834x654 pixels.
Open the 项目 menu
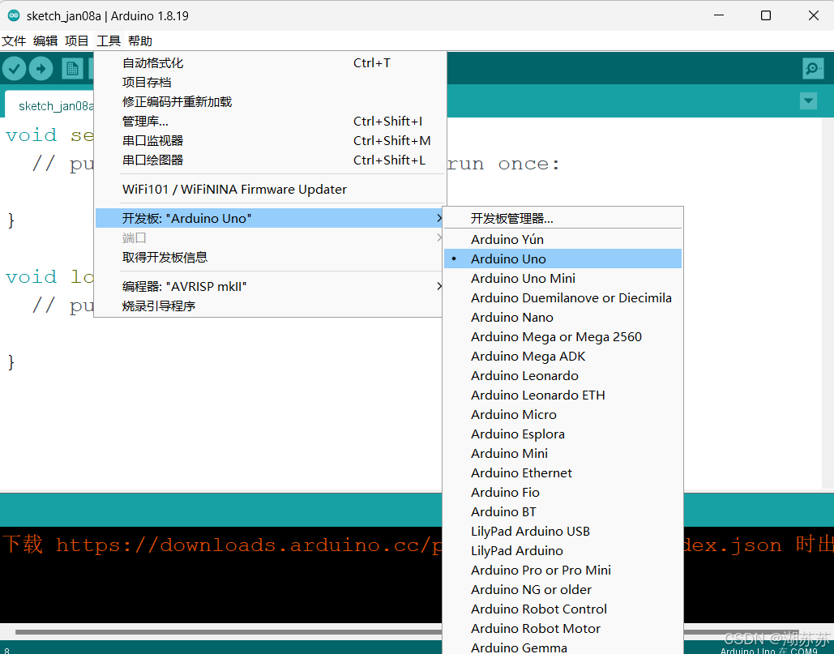pyautogui.click(x=76, y=41)
